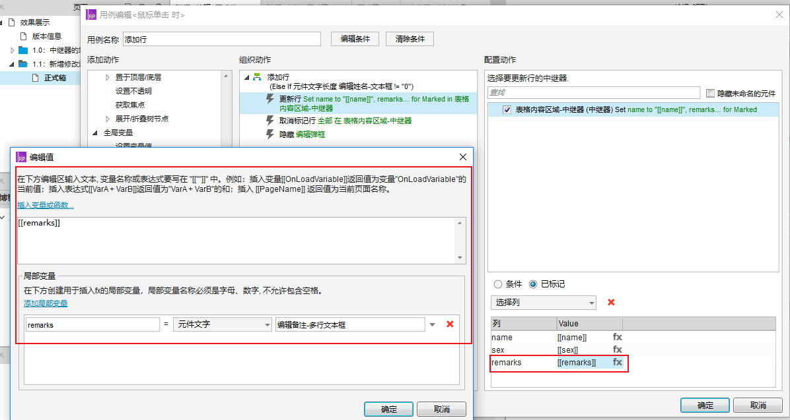Click the Value column header

589,324
